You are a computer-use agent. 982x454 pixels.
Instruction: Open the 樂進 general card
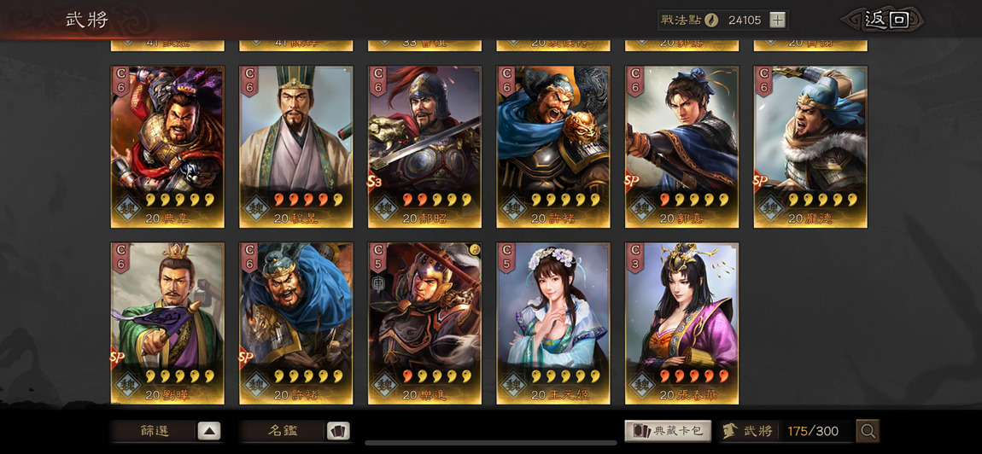[424, 323]
